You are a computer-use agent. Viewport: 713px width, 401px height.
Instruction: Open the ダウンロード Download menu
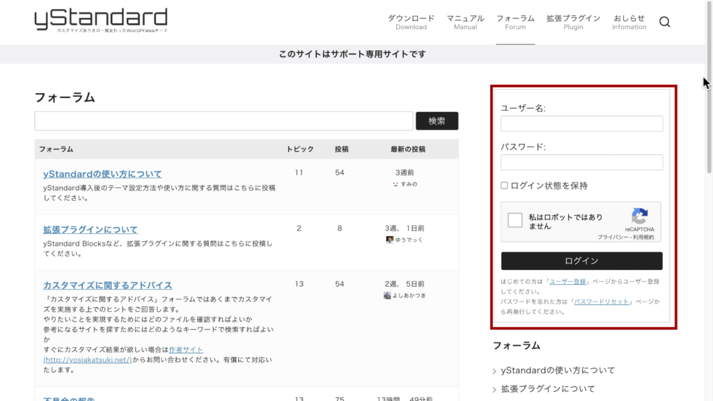coord(411,22)
